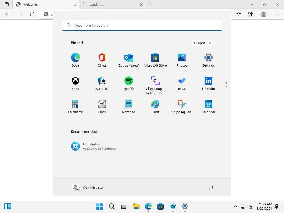Open Microsoft Store from pinned apps
284x213 pixels.
point(155,60)
